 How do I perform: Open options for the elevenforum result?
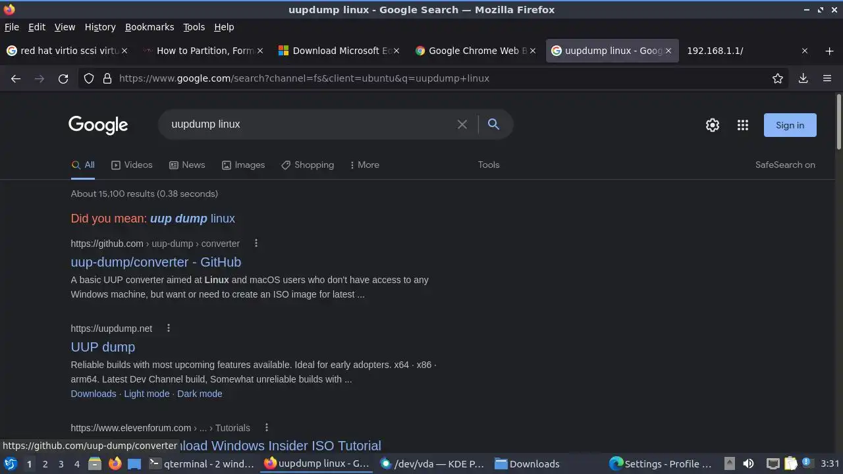point(267,428)
